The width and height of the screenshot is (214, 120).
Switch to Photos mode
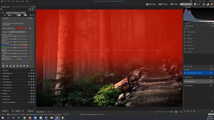click(x=163, y=4)
